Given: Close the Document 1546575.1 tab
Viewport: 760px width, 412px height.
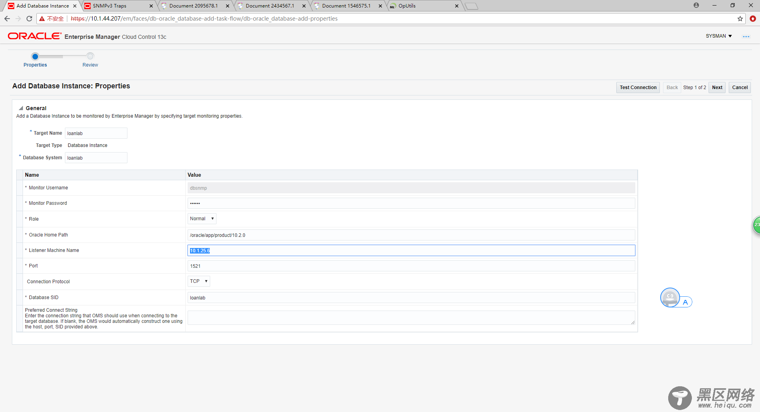Looking at the screenshot, I should click(380, 6).
